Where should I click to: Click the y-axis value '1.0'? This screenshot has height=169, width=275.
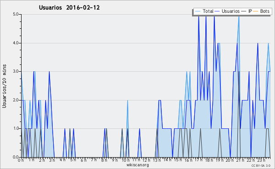point(16,129)
